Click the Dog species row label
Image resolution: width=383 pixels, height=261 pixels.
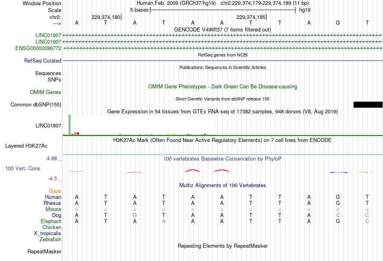[57, 215]
